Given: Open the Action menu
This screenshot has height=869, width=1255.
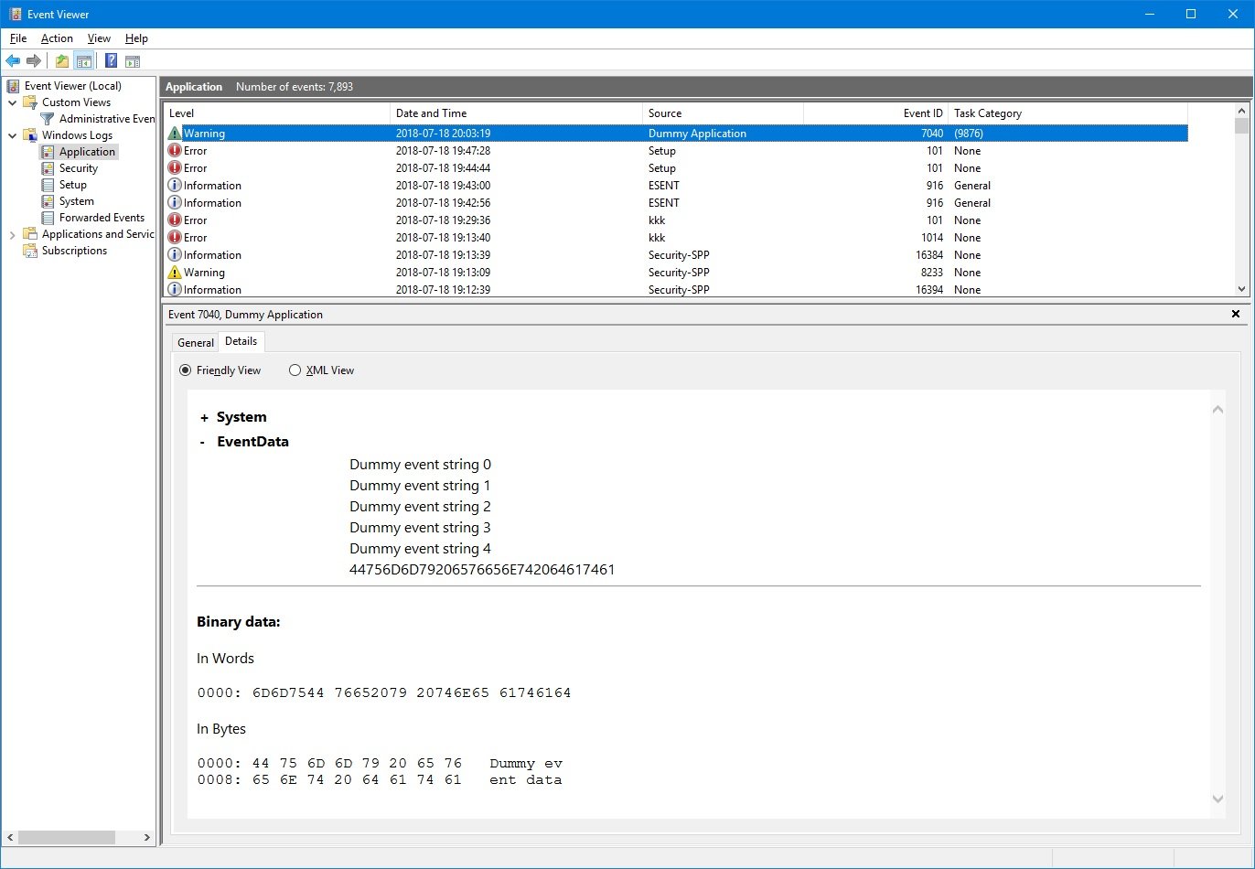Looking at the screenshot, I should tap(57, 38).
